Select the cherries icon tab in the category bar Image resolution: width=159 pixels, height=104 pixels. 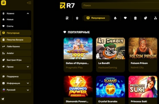155,18
